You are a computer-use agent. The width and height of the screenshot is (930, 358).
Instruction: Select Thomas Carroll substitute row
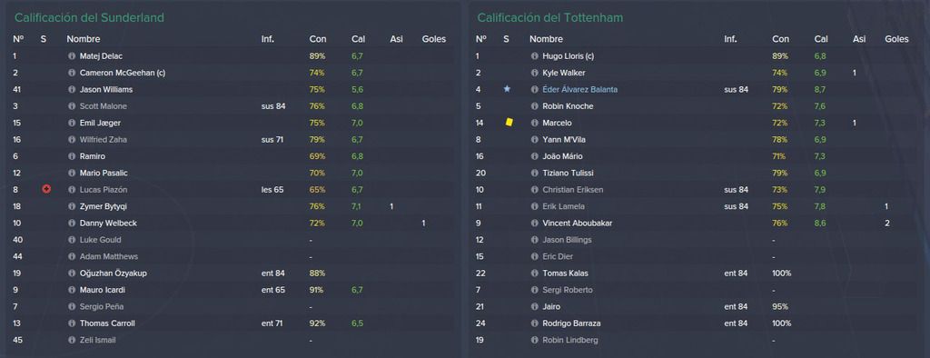232,323
